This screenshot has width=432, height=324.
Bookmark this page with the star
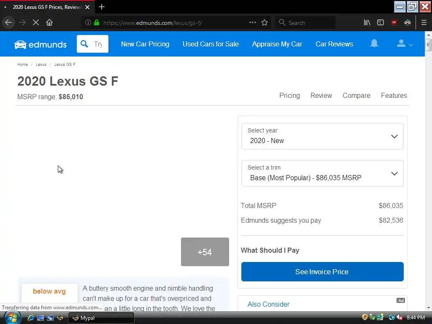pyautogui.click(x=265, y=23)
